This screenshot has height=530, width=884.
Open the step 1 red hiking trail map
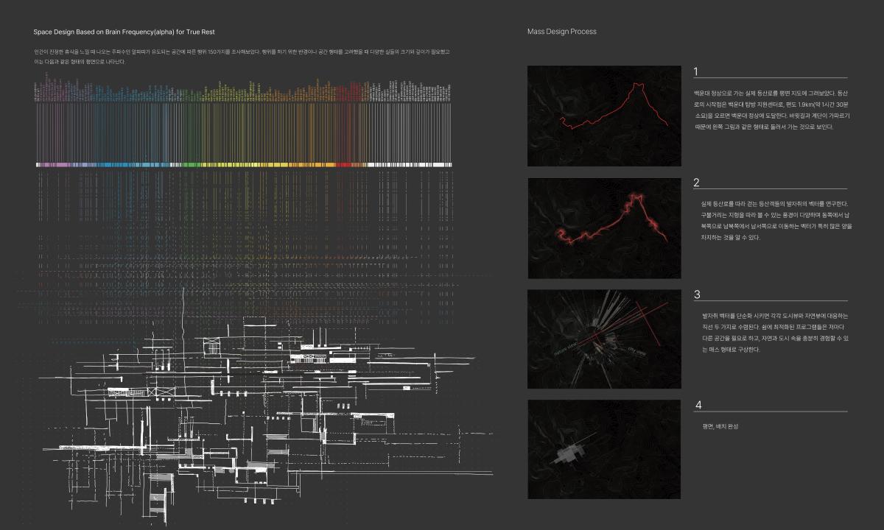604,116
